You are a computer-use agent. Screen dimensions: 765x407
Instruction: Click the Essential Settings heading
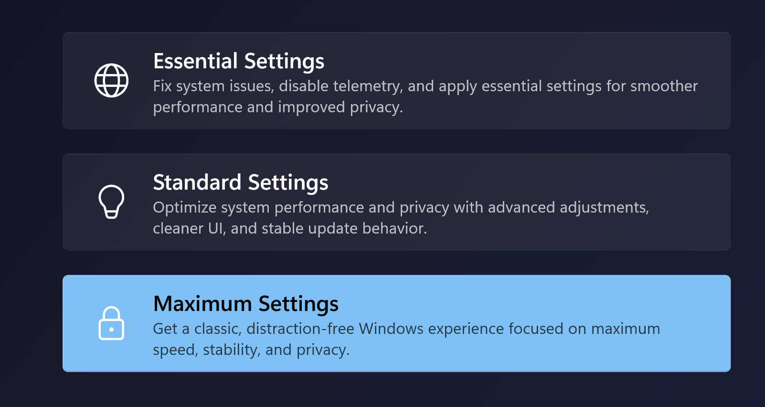click(x=238, y=61)
